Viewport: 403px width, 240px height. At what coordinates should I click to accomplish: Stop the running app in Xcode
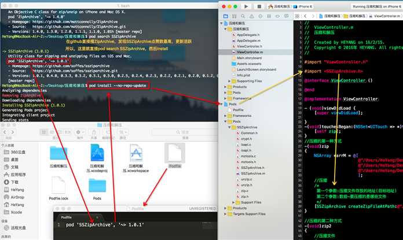coord(259,6)
